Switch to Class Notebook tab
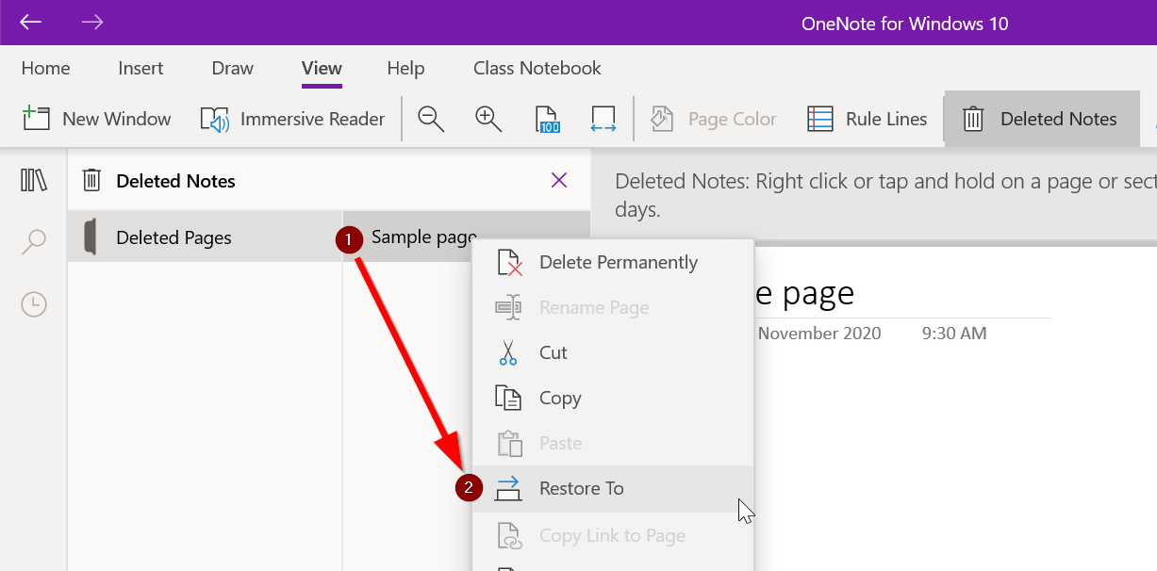Screen dimensions: 1157x571 [537, 68]
